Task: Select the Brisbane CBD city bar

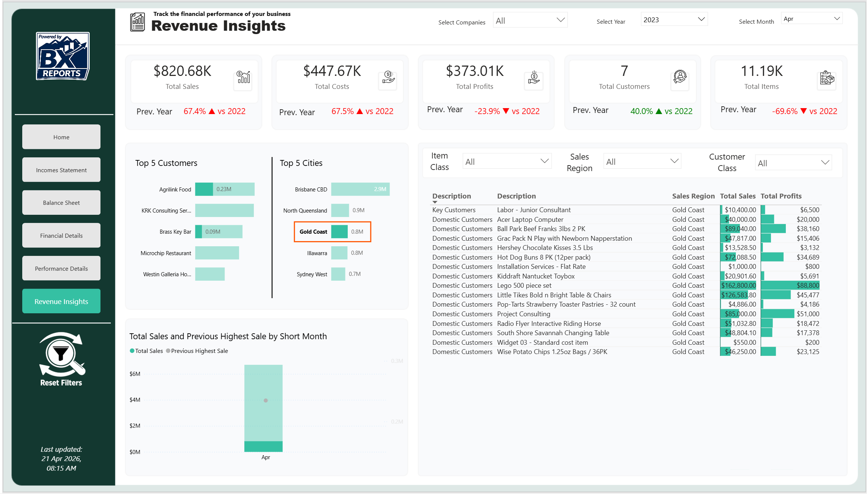Action: tap(360, 189)
